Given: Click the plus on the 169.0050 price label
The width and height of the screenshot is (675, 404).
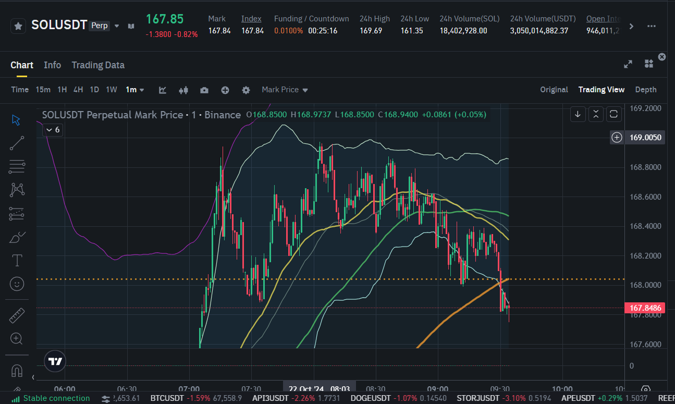Looking at the screenshot, I should (x=617, y=138).
